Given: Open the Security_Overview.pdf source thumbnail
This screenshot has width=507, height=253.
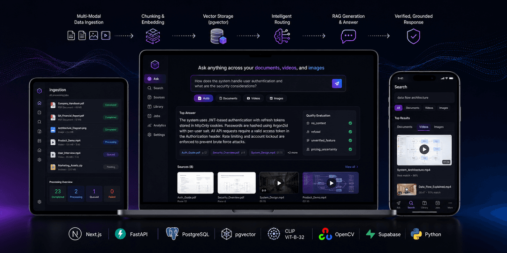Looking at the screenshot, I should [237, 183].
